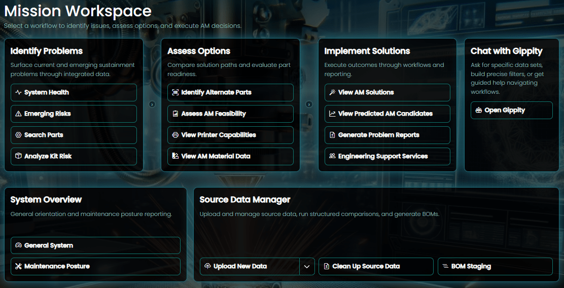Click the View Predicted AM Candidates chart icon
Image resolution: width=564 pixels, height=288 pixels.
[x=332, y=114]
